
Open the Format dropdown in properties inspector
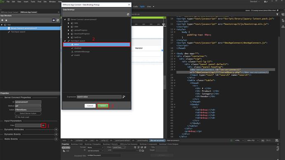95,148
